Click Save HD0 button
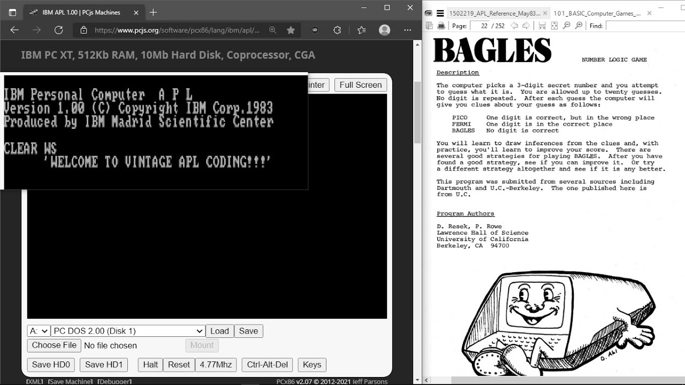Image resolution: width=685 pixels, height=385 pixels. pyautogui.click(x=51, y=365)
